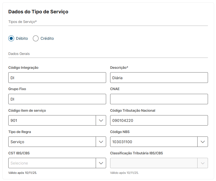Click the Tipo de Regra Serviço selection
The height and width of the screenshot is (181, 216).
pyautogui.click(x=52, y=142)
